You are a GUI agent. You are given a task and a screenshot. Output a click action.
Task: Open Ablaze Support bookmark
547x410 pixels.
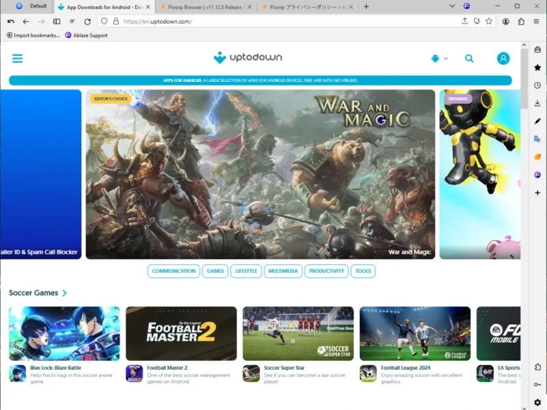coord(86,36)
